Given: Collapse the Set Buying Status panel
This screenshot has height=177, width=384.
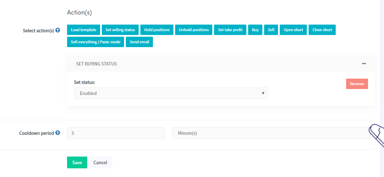Looking at the screenshot, I should click(364, 64).
